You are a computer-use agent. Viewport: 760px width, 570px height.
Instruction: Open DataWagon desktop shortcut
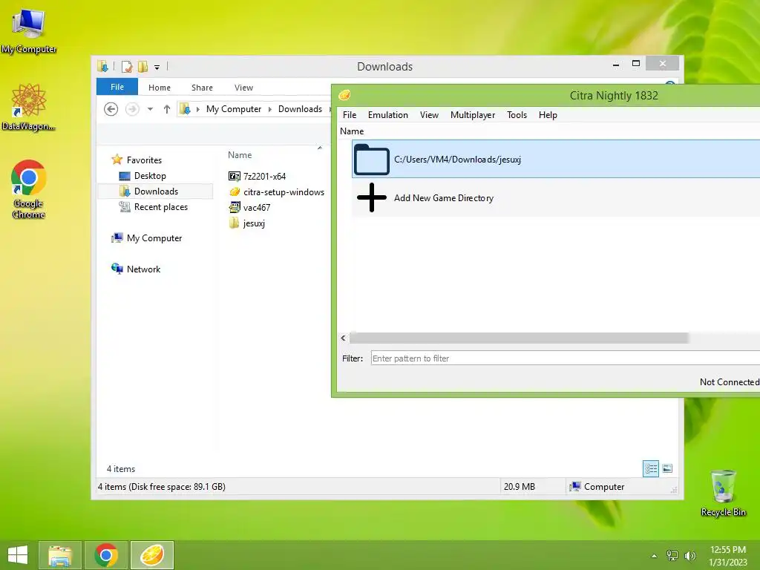click(x=29, y=107)
